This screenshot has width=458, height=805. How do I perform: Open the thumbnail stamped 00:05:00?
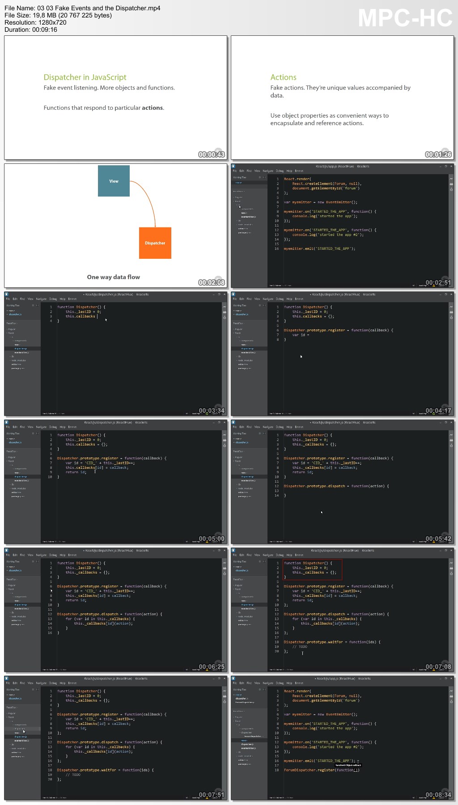point(116,482)
